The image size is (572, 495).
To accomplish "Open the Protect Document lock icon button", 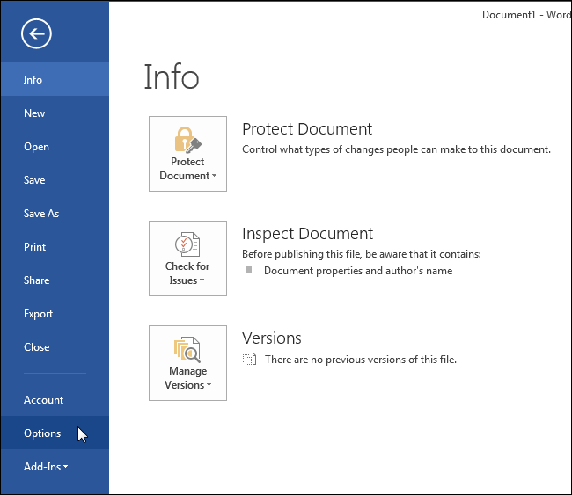I will point(187,154).
